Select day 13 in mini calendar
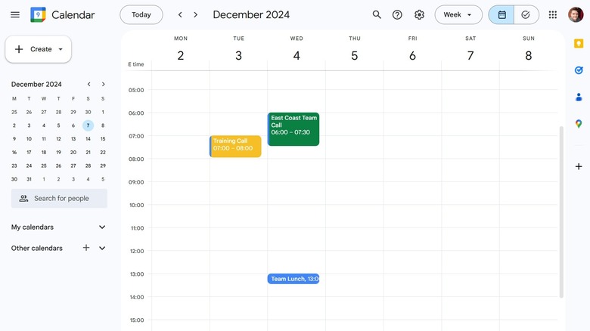The width and height of the screenshot is (590, 331). click(x=73, y=139)
